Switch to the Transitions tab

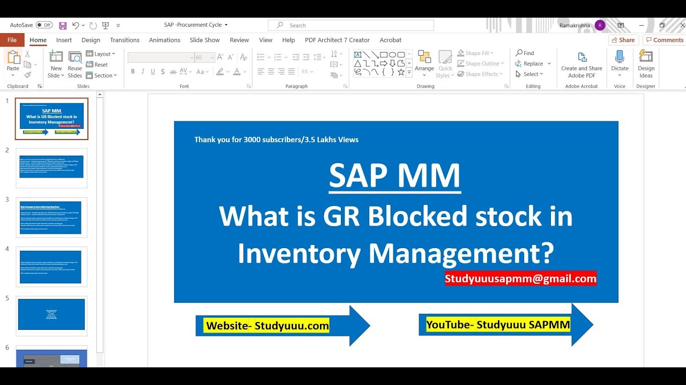click(x=124, y=40)
